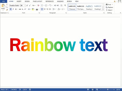
Task: Decrease font size with Shrink Font
Action: 30,6
